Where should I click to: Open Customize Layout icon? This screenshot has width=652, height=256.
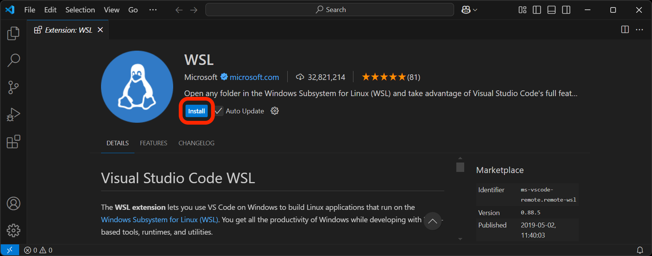[522, 10]
